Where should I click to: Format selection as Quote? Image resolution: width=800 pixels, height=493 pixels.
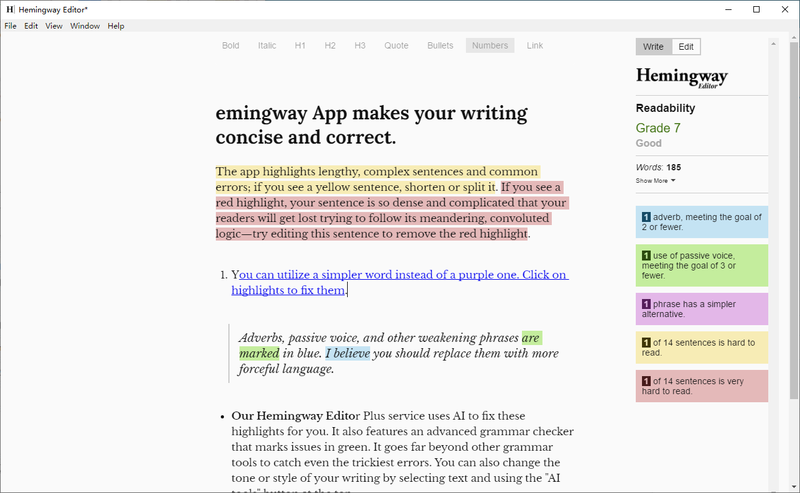coord(396,45)
